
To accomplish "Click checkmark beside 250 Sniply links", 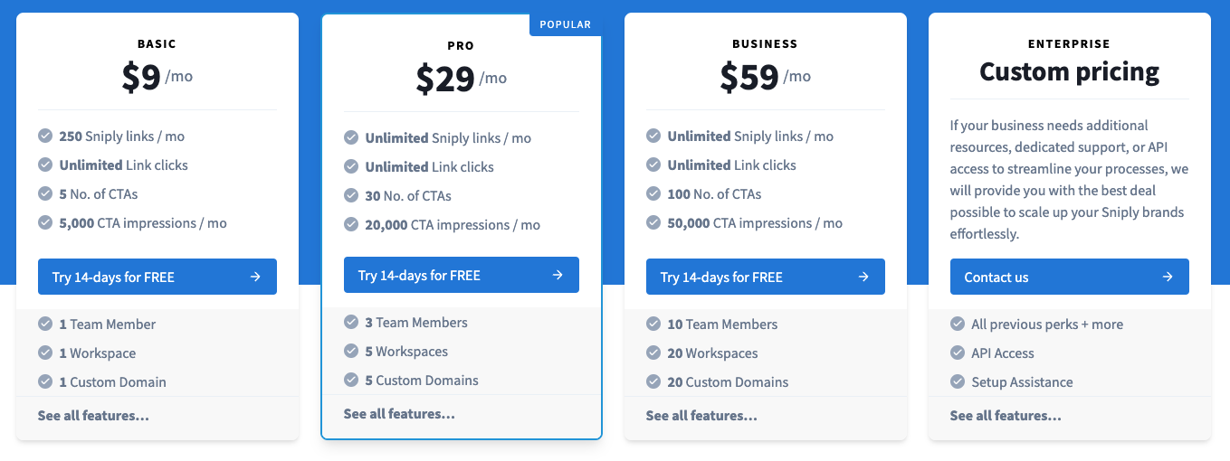I will [45, 136].
